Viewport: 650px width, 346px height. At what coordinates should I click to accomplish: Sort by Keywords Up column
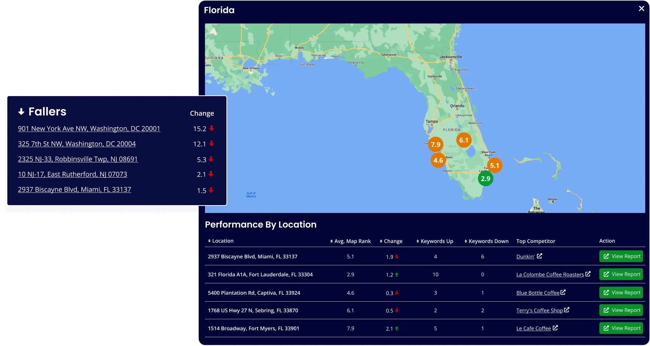435,241
